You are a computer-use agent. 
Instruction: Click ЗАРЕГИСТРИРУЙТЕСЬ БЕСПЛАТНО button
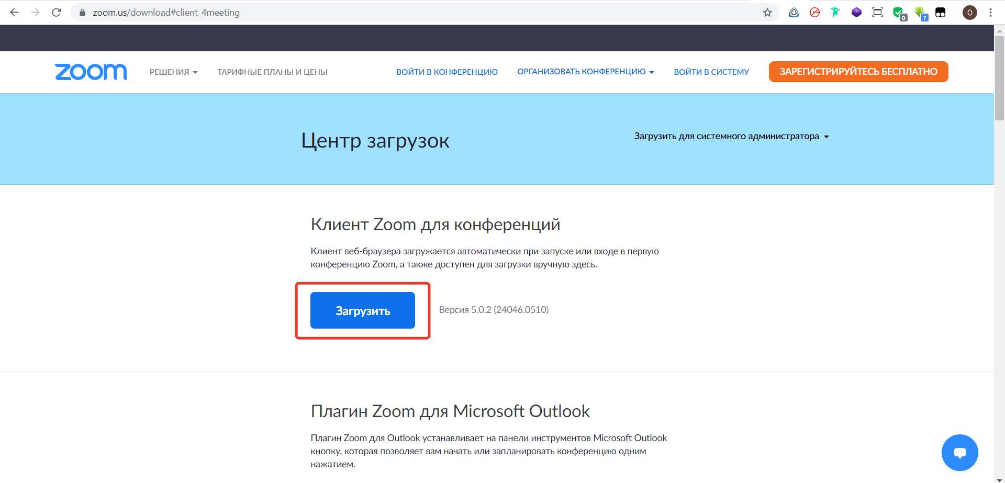858,72
